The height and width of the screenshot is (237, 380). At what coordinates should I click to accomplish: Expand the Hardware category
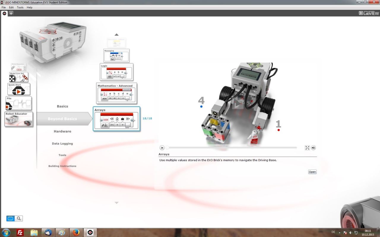(x=62, y=131)
